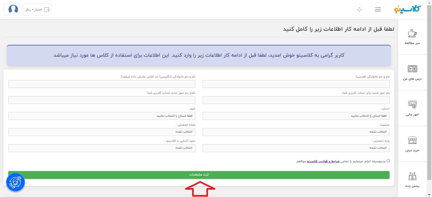This screenshot has height=197, width=432.
Task: Open the جنسیت gender dropdown
Action: pyautogui.click(x=296, y=132)
